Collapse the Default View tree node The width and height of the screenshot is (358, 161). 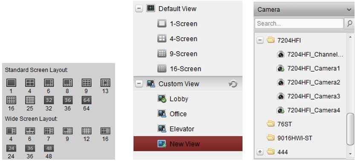tap(139, 9)
